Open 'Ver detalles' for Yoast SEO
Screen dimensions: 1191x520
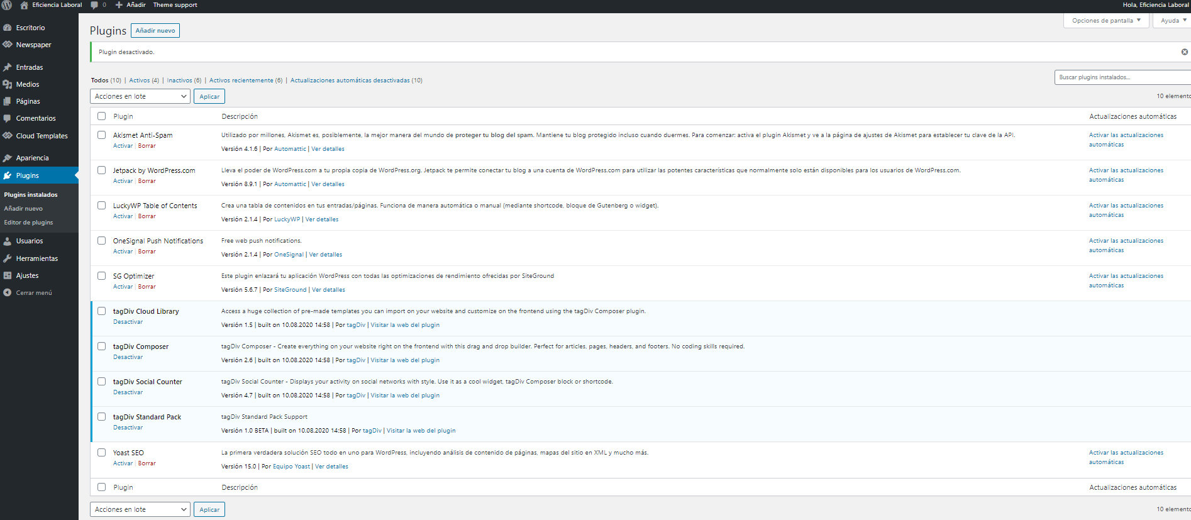pyautogui.click(x=331, y=467)
